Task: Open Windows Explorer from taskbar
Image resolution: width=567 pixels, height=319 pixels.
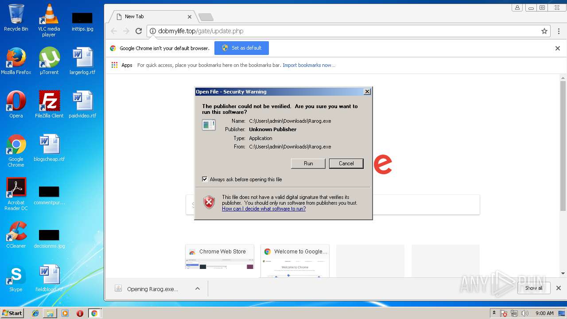Action: pos(50,313)
